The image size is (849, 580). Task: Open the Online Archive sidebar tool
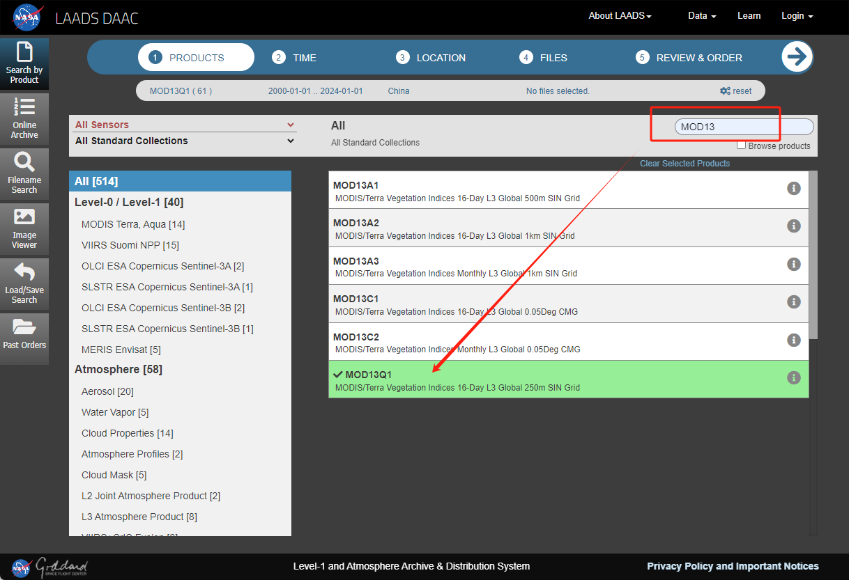click(x=24, y=119)
